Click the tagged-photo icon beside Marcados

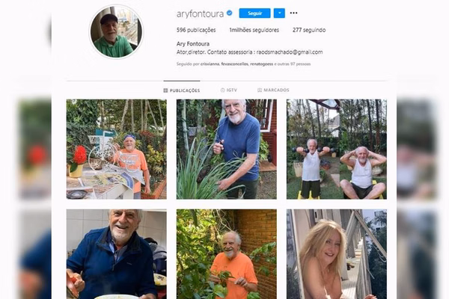point(260,90)
